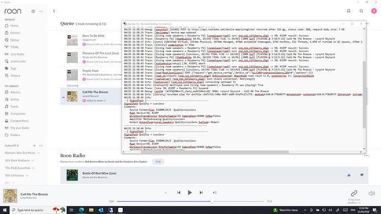Open bookmarks icon in top bar
Image resolution: width=381 pixels, height=214 pixels.
[348, 11]
